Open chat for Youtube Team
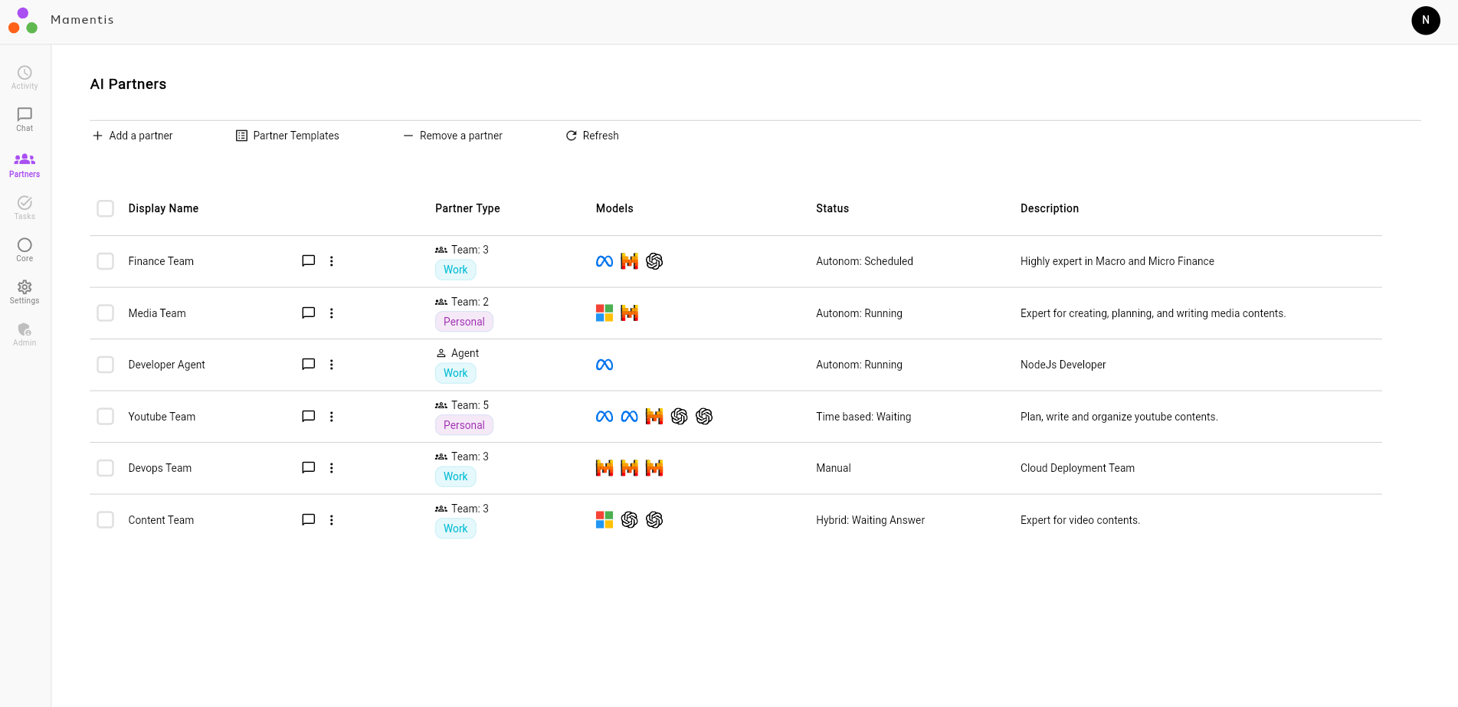 309,417
